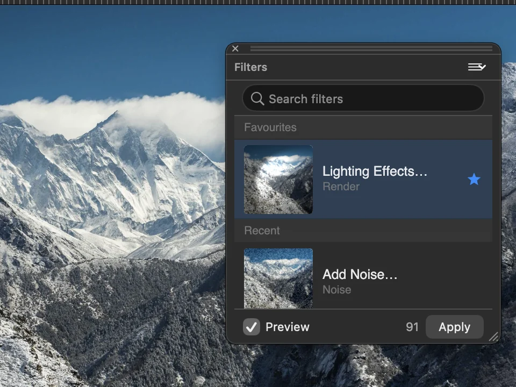Select the Lighting Effects thumbnail
516x387 pixels.
point(278,180)
